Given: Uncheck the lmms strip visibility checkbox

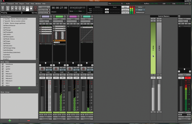Looking at the screenshot, I should 3,71.
